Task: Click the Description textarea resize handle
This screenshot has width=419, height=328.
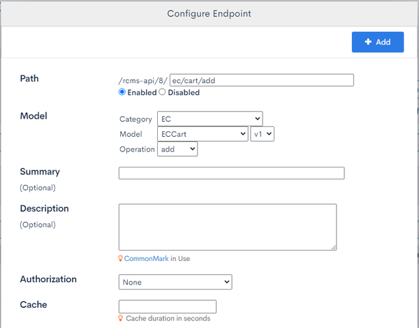Action: 334,248
